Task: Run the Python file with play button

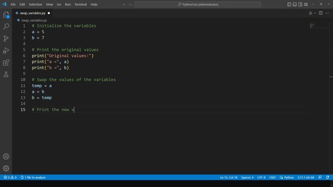Action: 311,13
